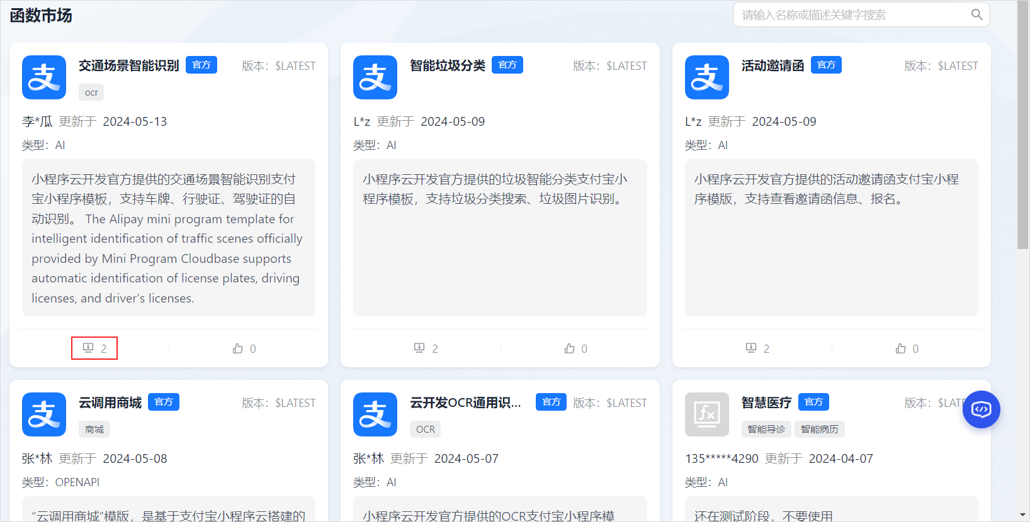Screen dimensions: 1030x522
Task: Click the 智能垃圾分类 description text box
Action: coord(500,238)
